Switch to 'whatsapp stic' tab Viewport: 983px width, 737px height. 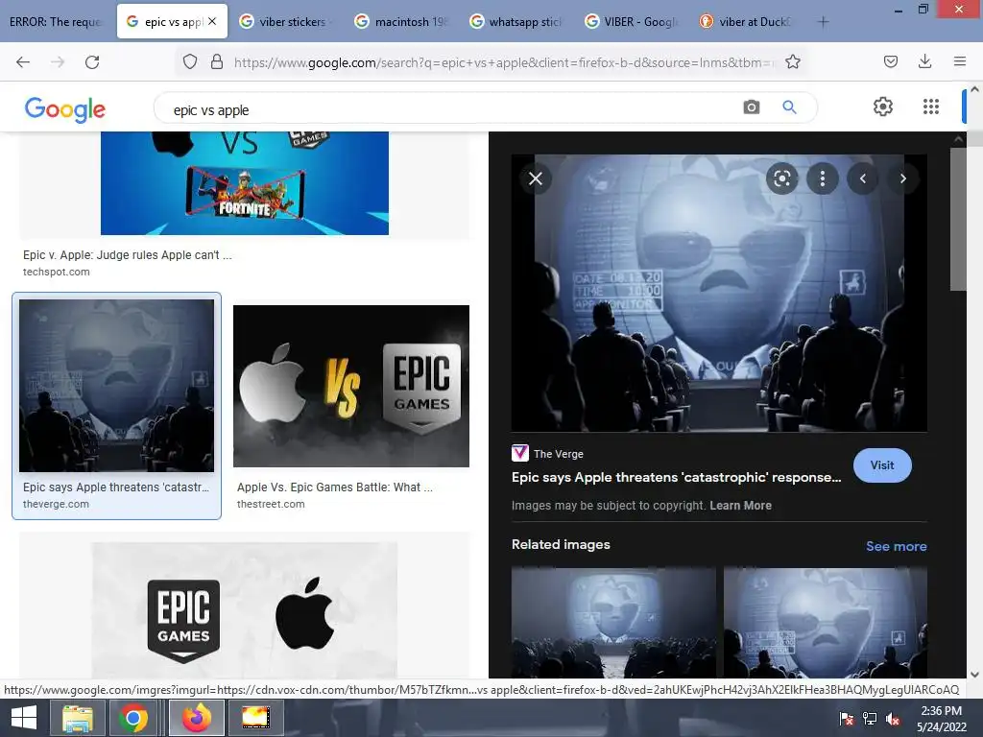click(x=517, y=22)
